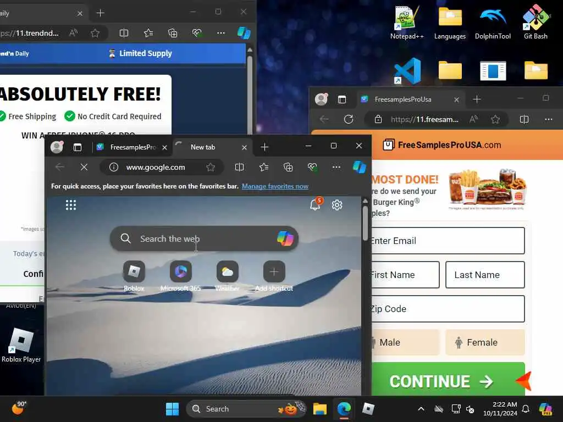Click the Copilot icon inside the web search box
This screenshot has width=563, height=422.
point(285,238)
